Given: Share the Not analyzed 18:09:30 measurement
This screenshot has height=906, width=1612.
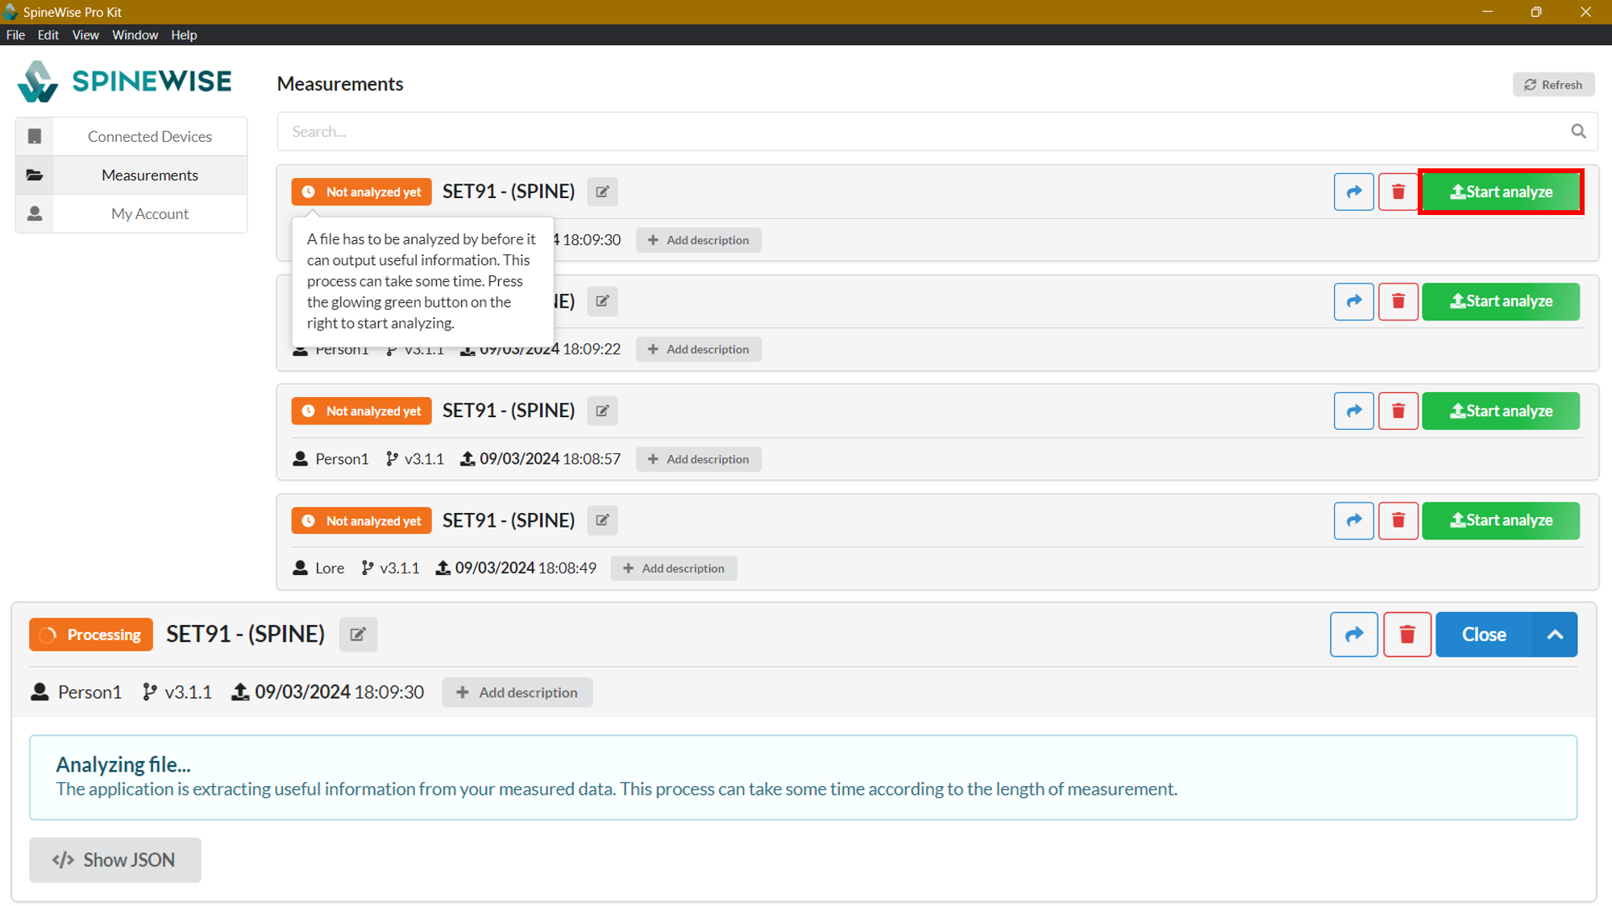Looking at the screenshot, I should (1354, 192).
